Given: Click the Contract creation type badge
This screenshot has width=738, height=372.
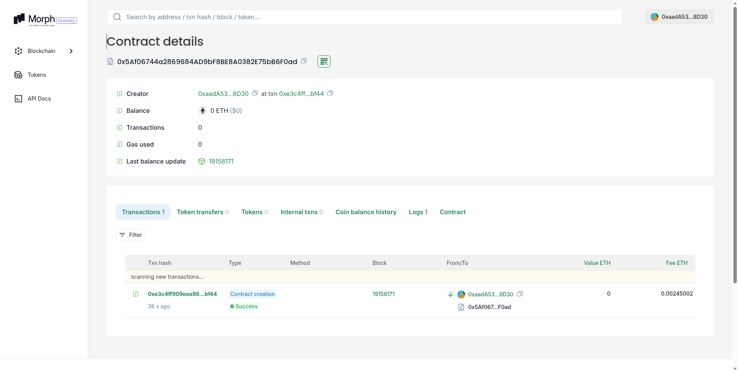Looking at the screenshot, I should pos(253,294).
